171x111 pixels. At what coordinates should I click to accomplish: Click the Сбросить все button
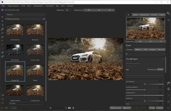click(115, 108)
